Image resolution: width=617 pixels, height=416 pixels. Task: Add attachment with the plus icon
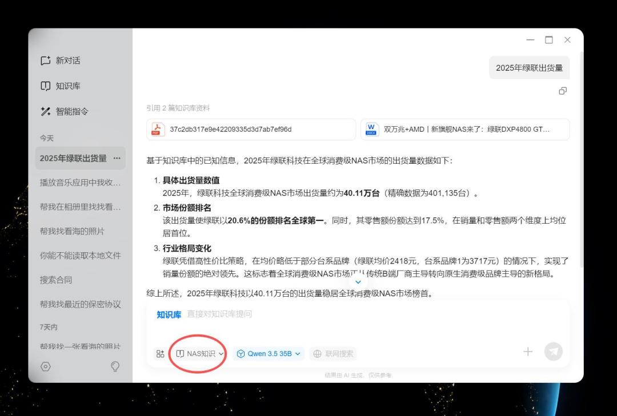[x=528, y=352]
